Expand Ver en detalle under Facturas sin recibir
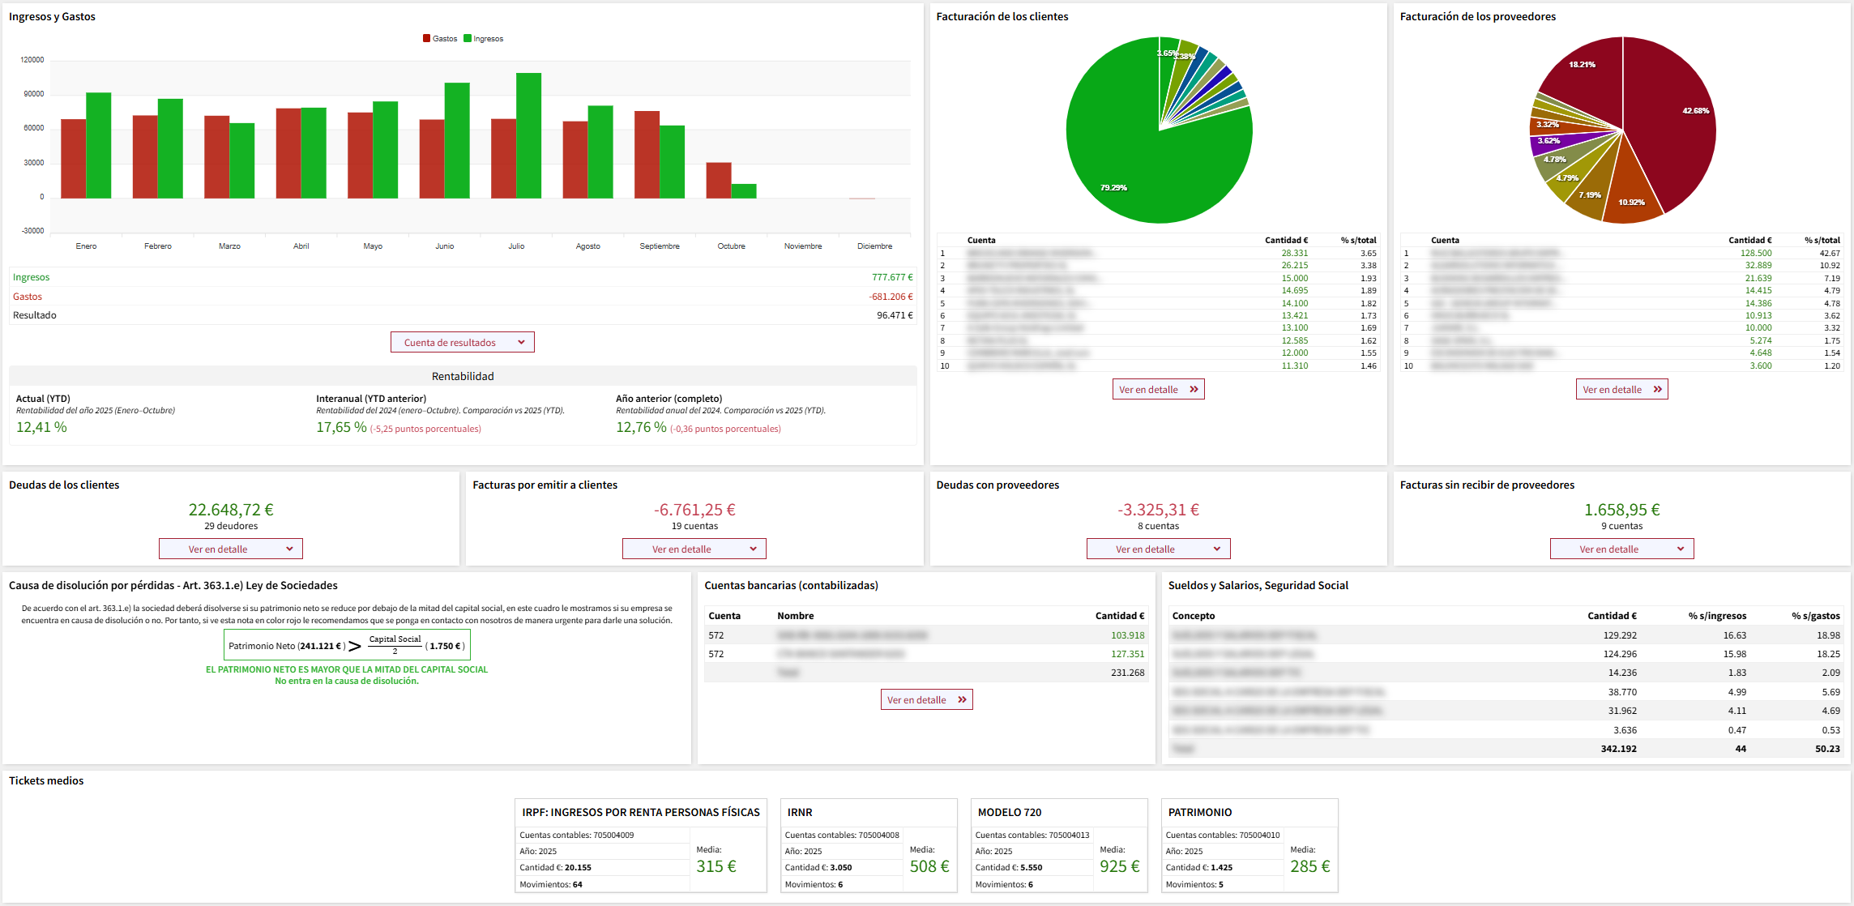 pyautogui.click(x=1621, y=549)
